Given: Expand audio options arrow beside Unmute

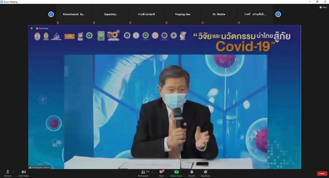Looking at the screenshot, I should (x=13, y=172).
